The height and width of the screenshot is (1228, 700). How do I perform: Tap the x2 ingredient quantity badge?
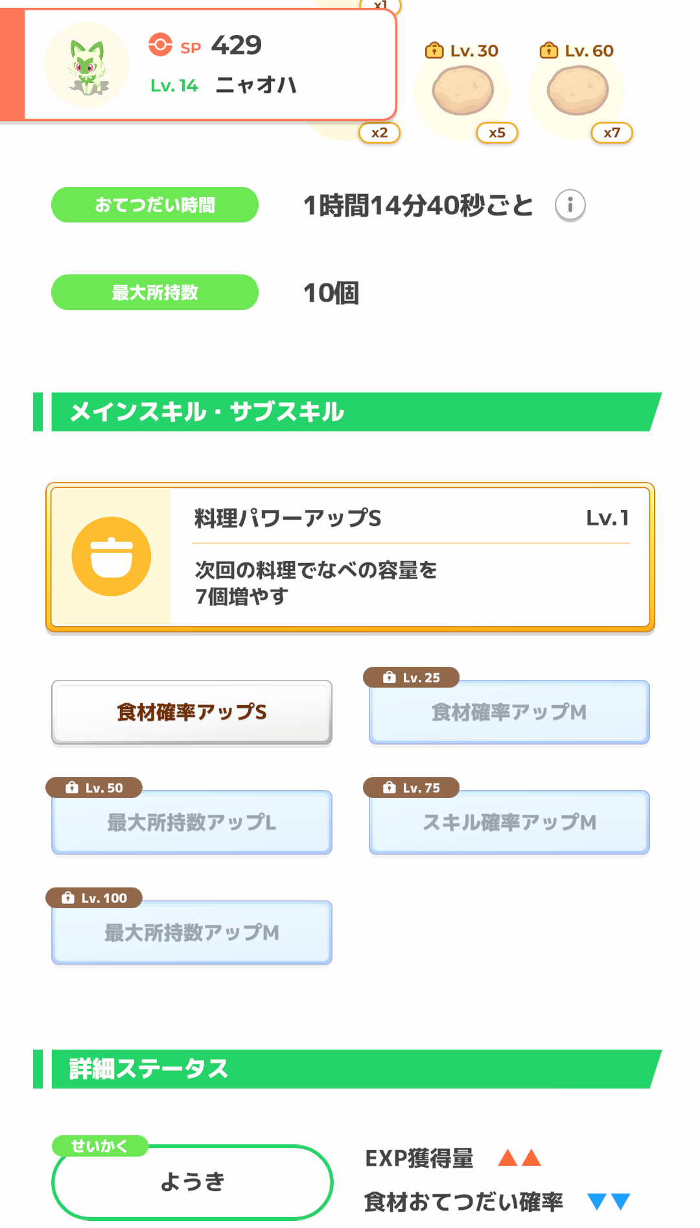[379, 133]
